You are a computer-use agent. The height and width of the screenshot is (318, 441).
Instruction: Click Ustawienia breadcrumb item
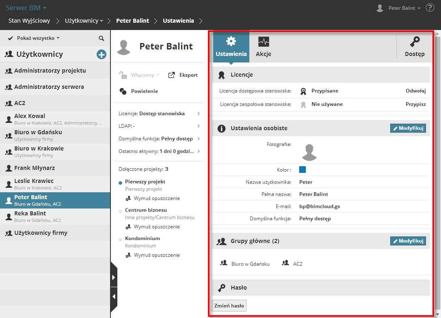tap(178, 21)
